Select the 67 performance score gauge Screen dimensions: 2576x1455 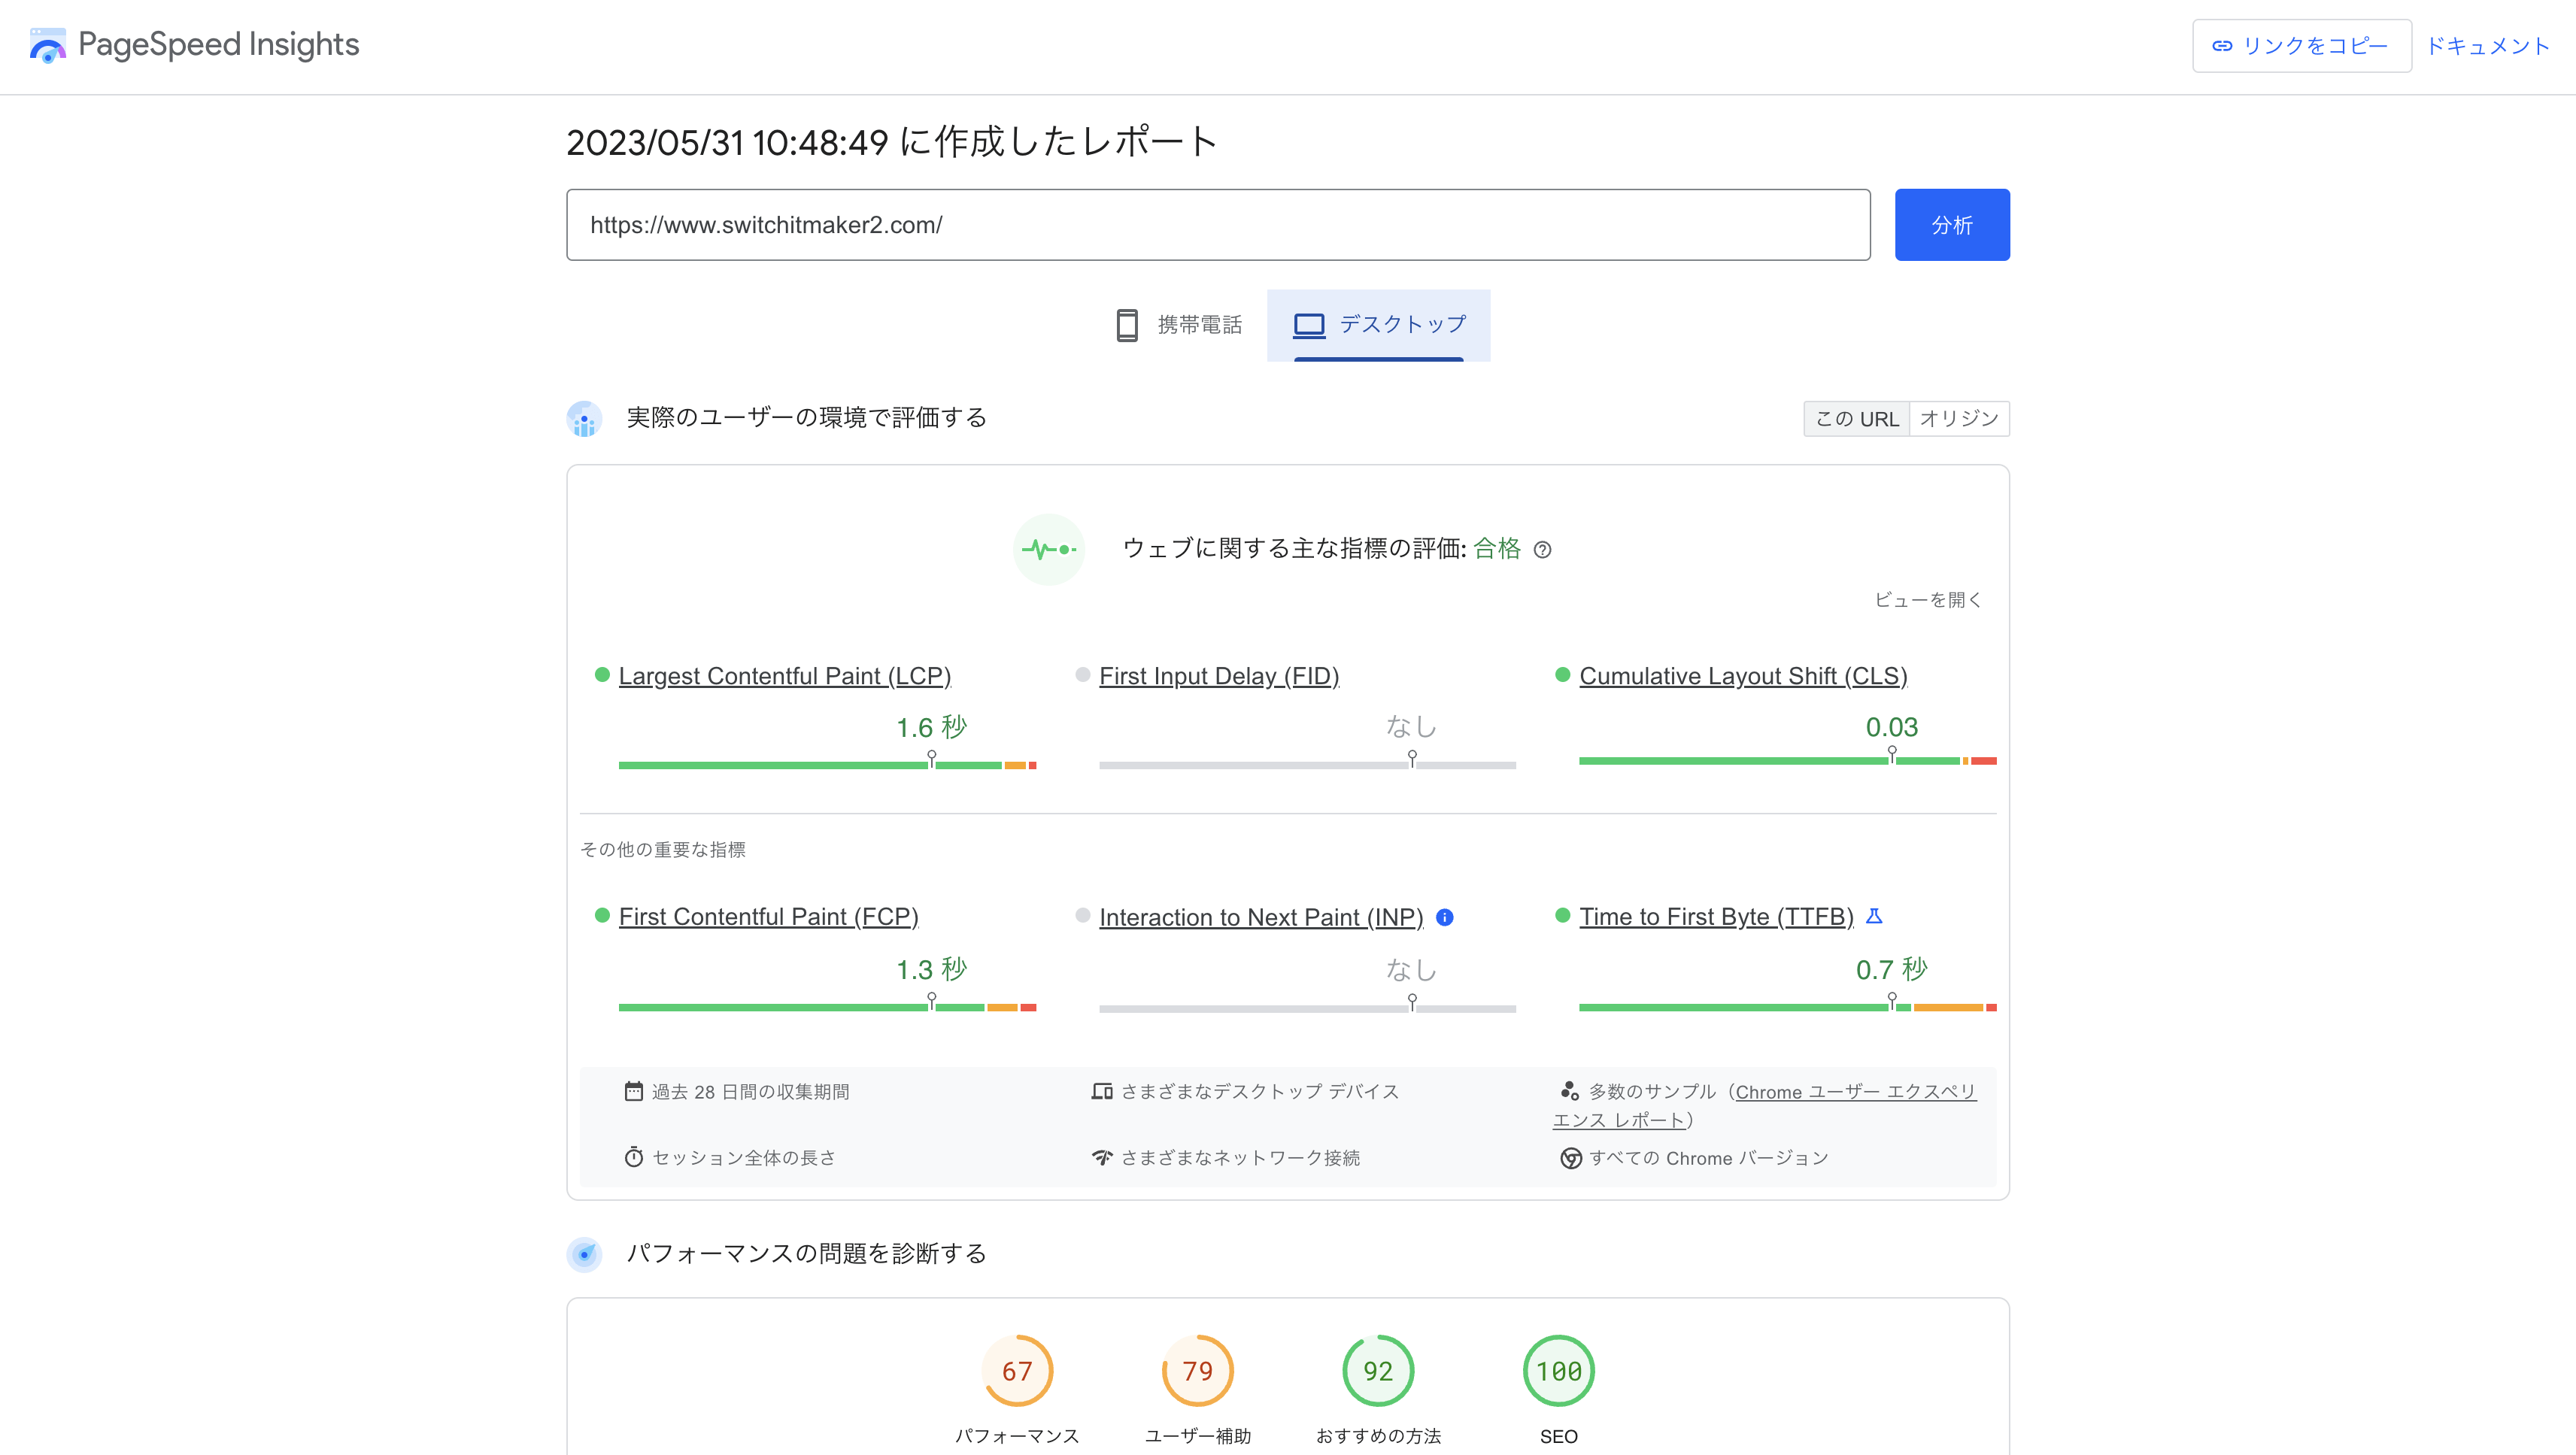click(1017, 1371)
